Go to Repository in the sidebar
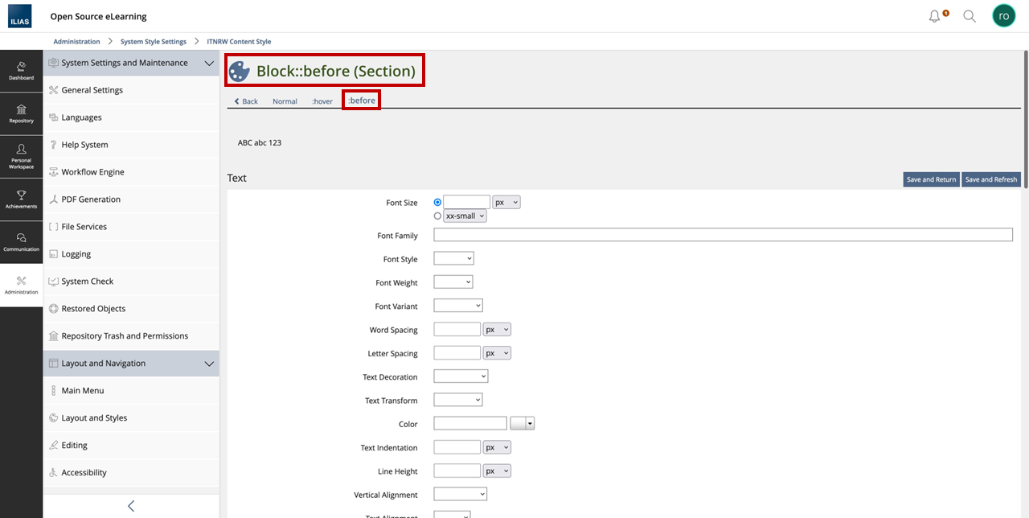This screenshot has height=518, width=1029. point(22,113)
